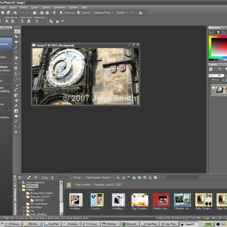This screenshot has width=227, height=227.
Task: Open the Palettes dropdown
Action: click(x=122, y=13)
